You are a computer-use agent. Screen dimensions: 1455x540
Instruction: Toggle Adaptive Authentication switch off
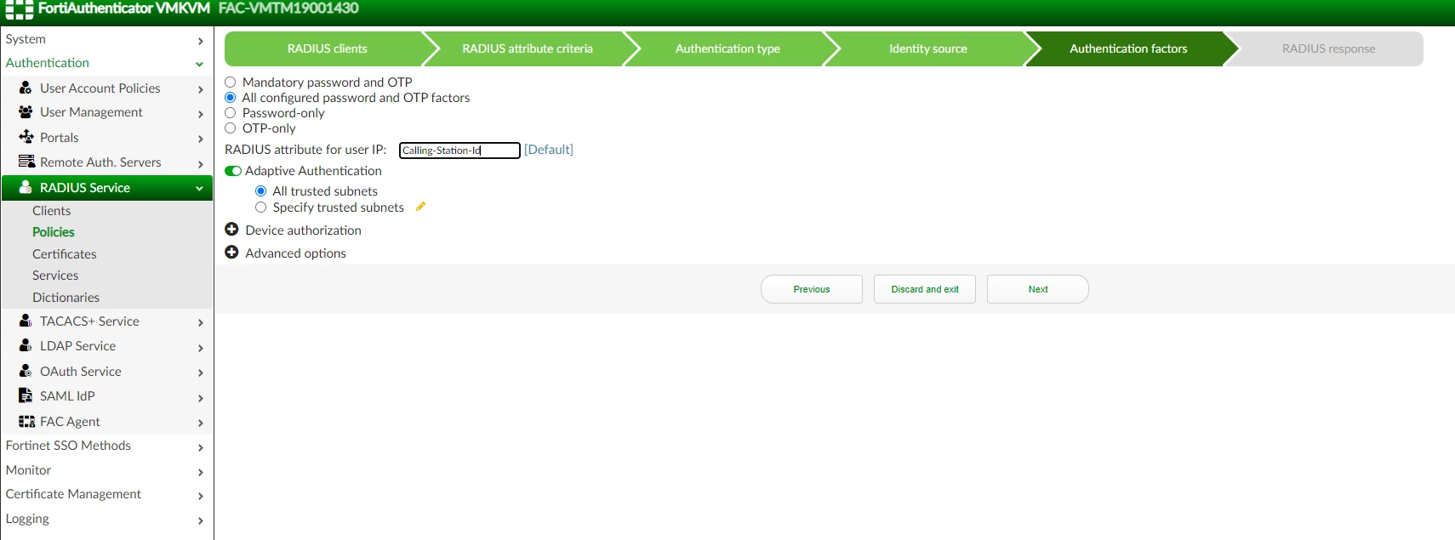click(233, 171)
